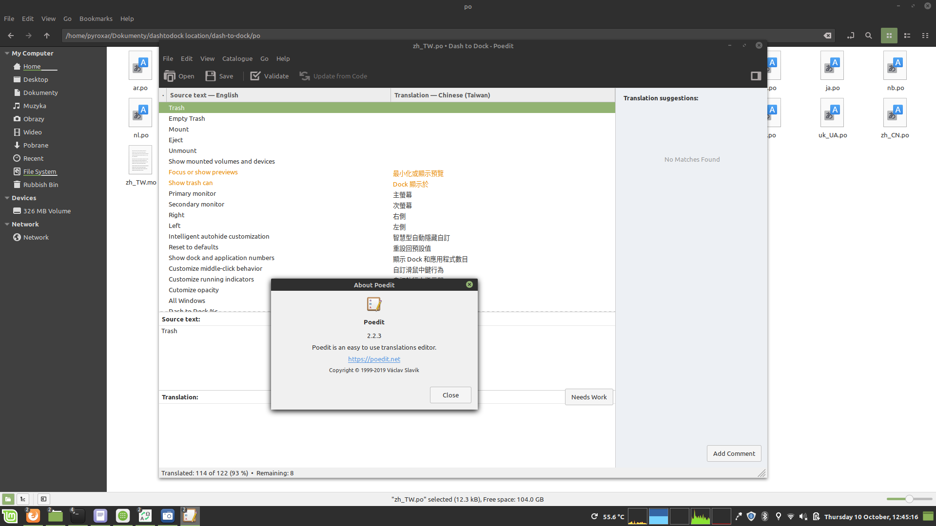Click the Add Comment button
The height and width of the screenshot is (526, 936).
734,453
